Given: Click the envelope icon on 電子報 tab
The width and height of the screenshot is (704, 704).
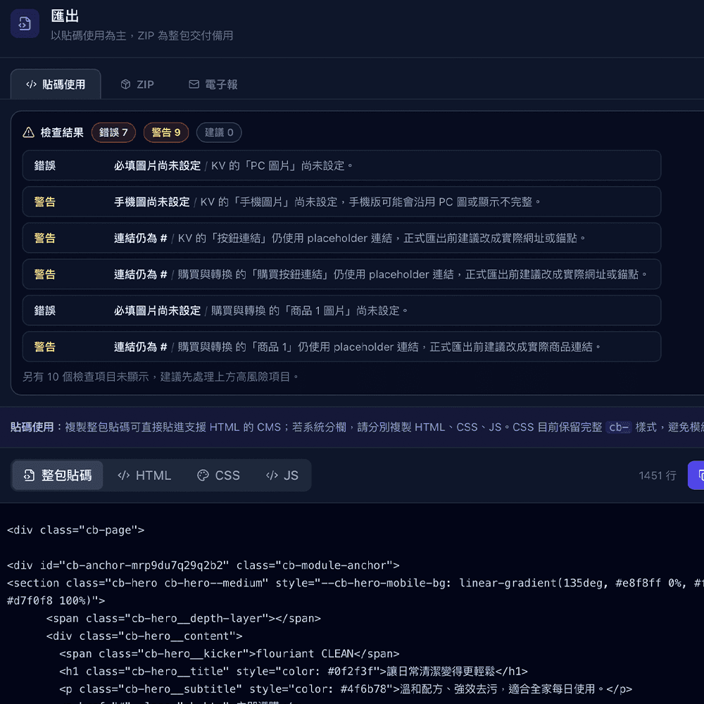Looking at the screenshot, I should (194, 84).
